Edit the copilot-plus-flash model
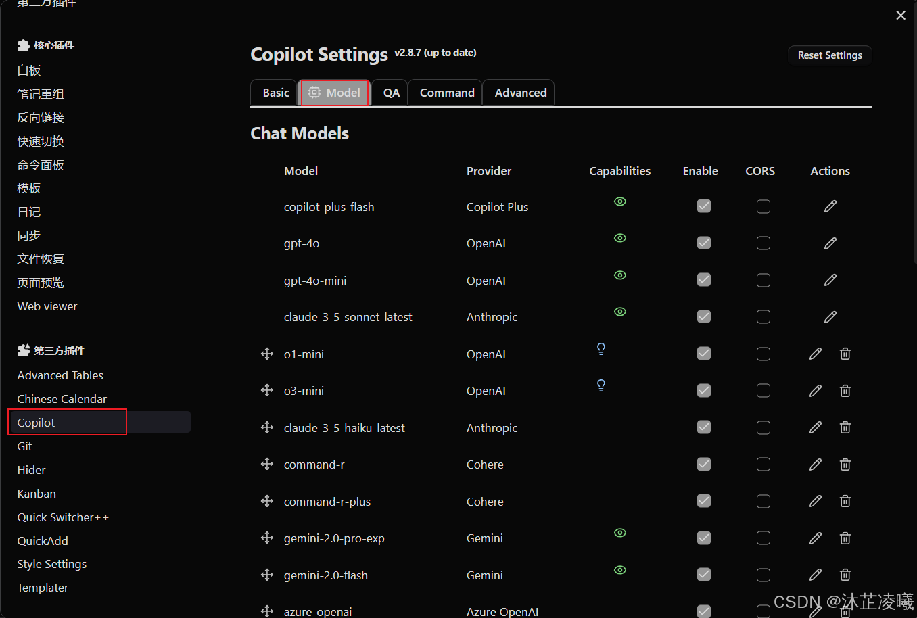Screen dimensions: 917x618 (x=830, y=206)
